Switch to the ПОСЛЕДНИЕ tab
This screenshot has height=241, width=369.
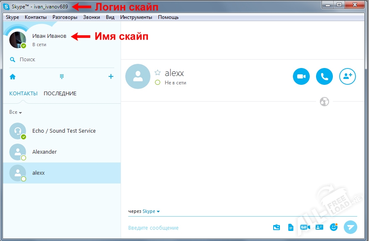coord(60,93)
